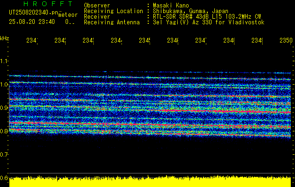Click the 2346 time marker
Screen dimensions: 295x187
(x=173, y=41)
